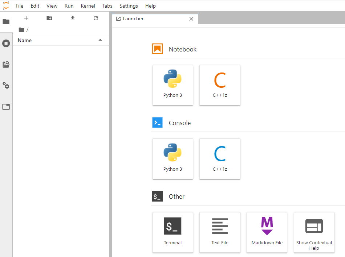The width and height of the screenshot is (345, 257).
Task: Sort files by Name column header
Action: point(61,40)
